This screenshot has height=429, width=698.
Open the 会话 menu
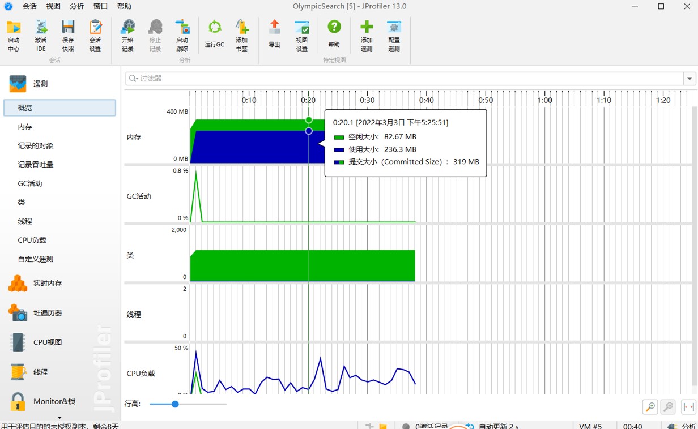click(x=29, y=6)
